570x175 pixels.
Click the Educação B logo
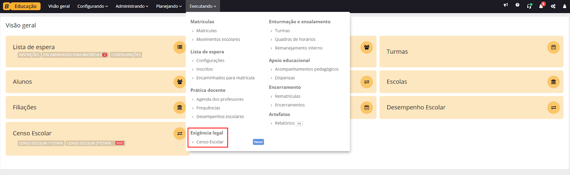click(x=22, y=6)
